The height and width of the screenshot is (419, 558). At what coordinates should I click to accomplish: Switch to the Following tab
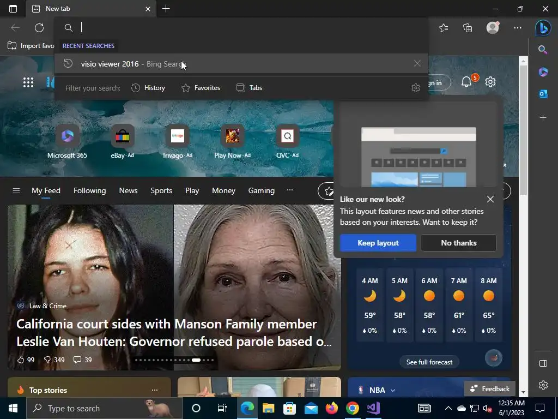(90, 190)
